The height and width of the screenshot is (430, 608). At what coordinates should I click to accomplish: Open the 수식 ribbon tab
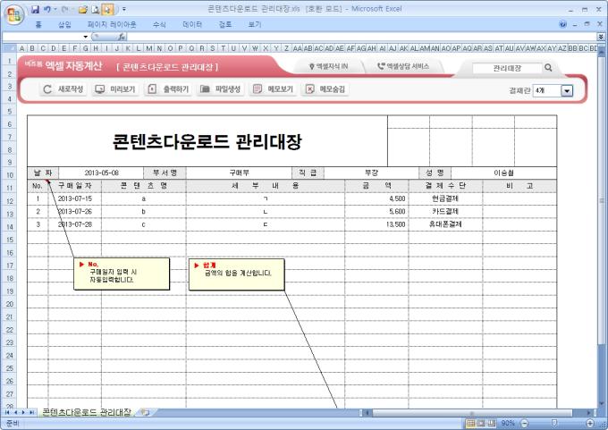pos(159,24)
